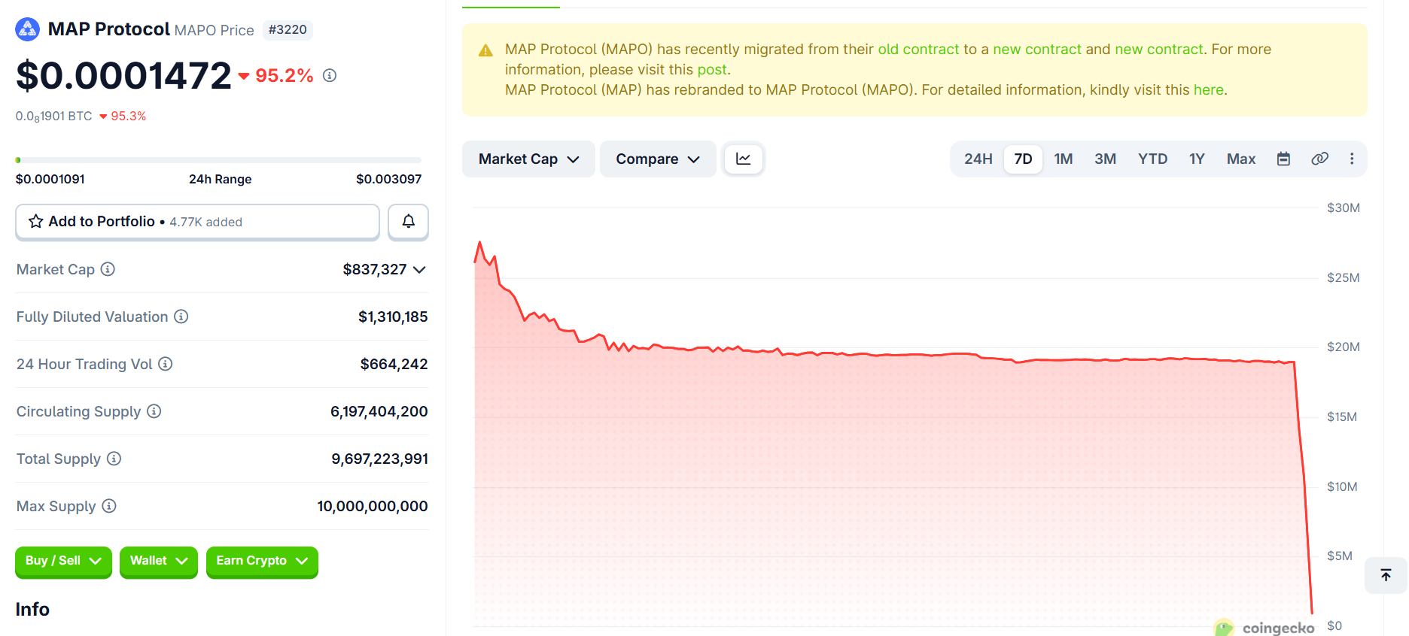The image size is (1409, 636).
Task: Click the 0.0₈1901 BTC price text
Action: click(x=54, y=116)
